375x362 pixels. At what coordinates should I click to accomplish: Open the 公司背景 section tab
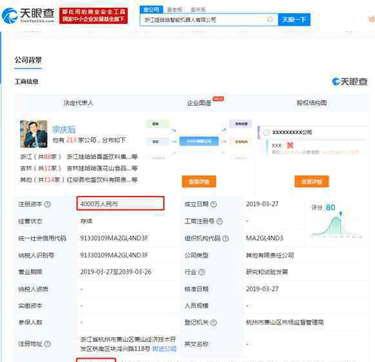[28, 61]
